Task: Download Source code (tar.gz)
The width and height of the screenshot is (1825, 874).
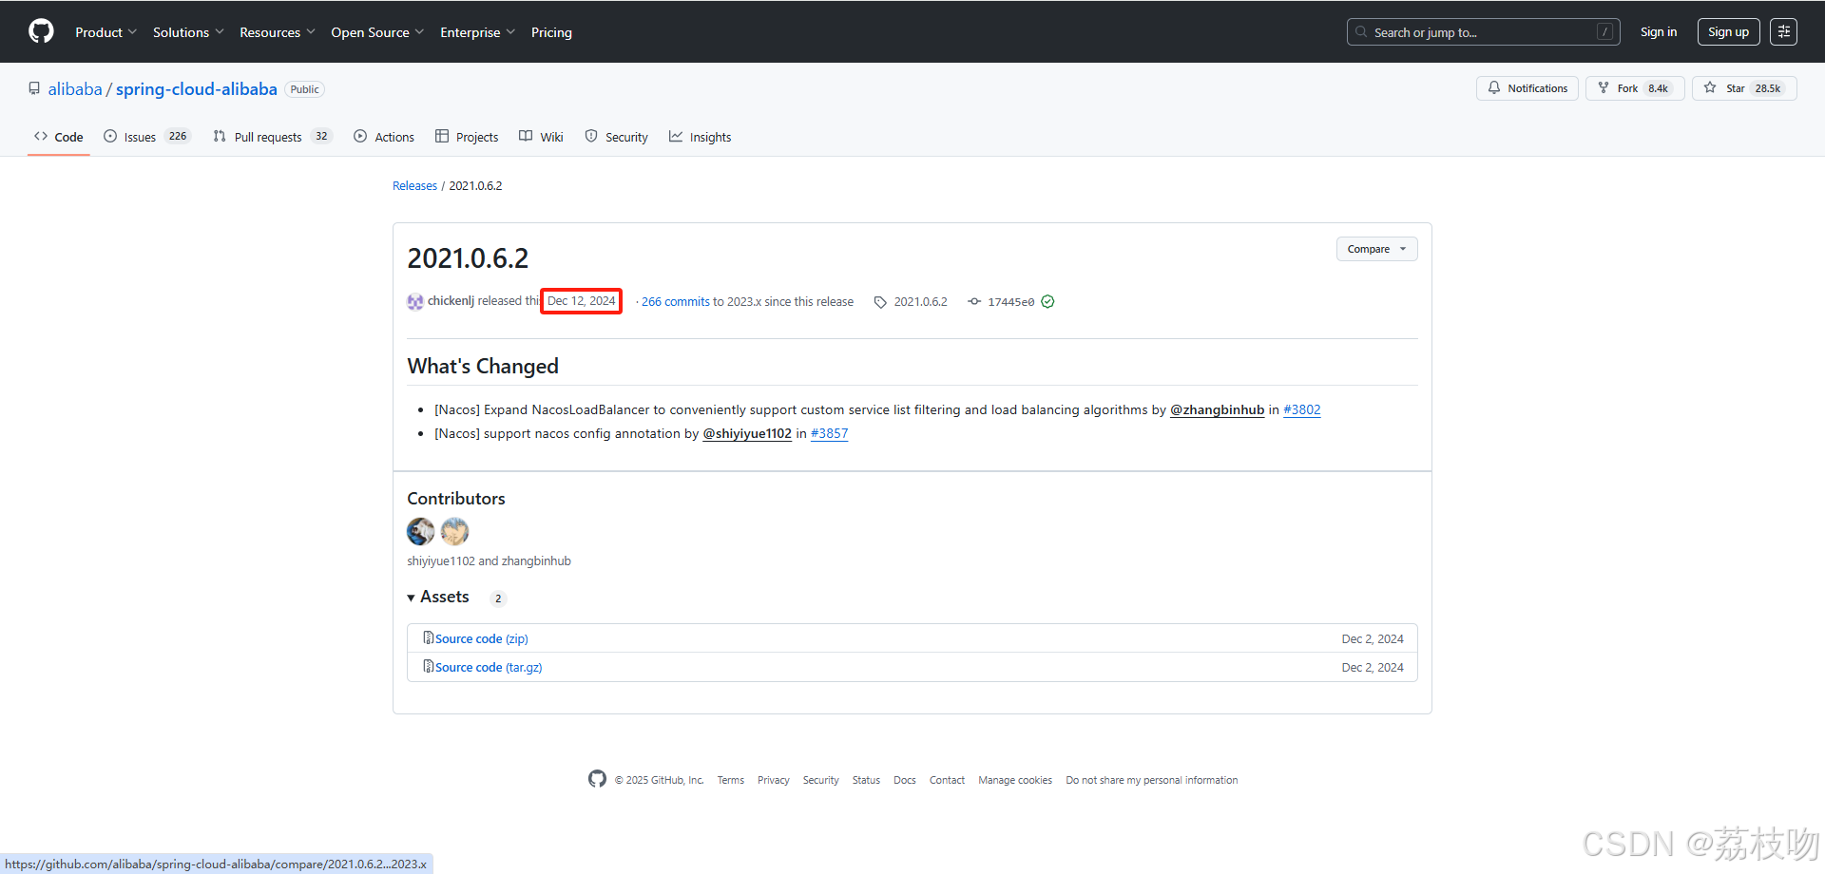Action: [x=489, y=668]
